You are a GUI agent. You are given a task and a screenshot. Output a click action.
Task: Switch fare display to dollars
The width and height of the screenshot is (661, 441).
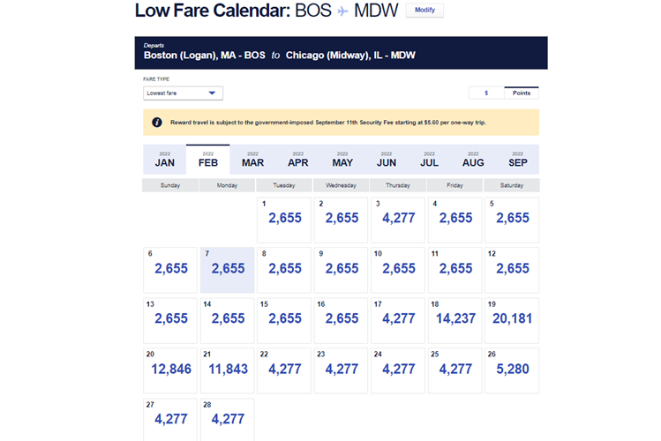point(486,93)
